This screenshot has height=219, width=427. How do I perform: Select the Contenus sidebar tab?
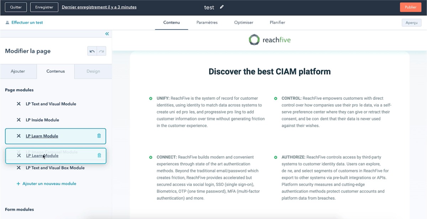click(x=56, y=71)
